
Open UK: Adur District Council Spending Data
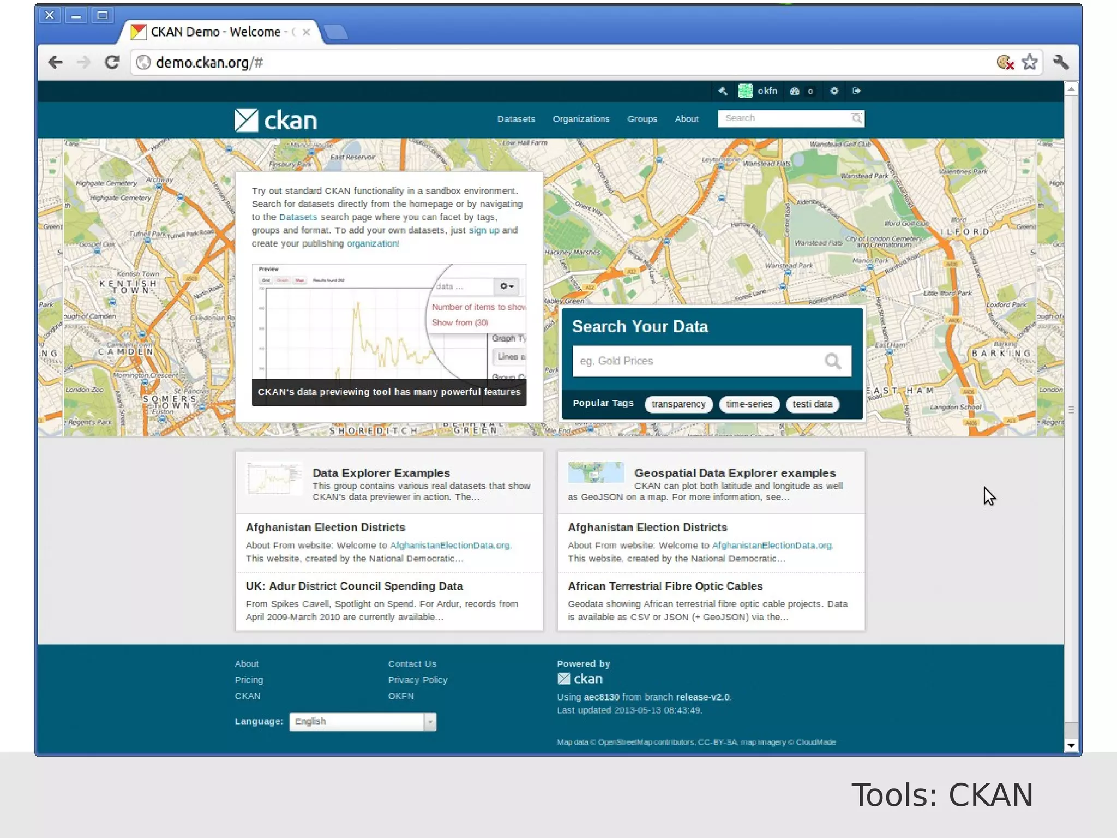coord(354,586)
